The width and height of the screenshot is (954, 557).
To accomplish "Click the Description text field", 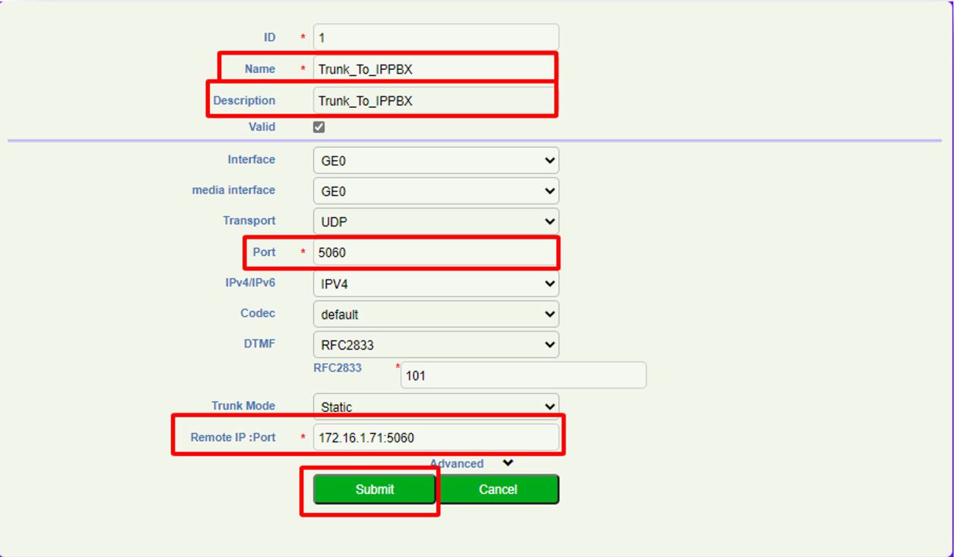I will click(436, 100).
